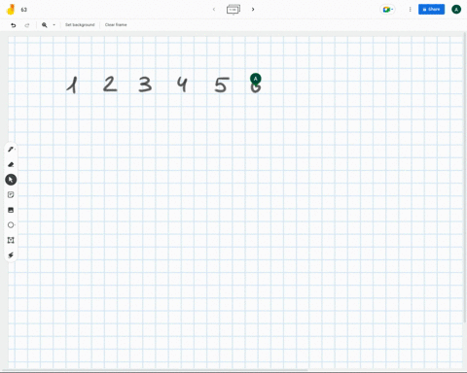Choose the Circle shape tool
Screen dimensions: 467x373
pyautogui.click(x=11, y=225)
